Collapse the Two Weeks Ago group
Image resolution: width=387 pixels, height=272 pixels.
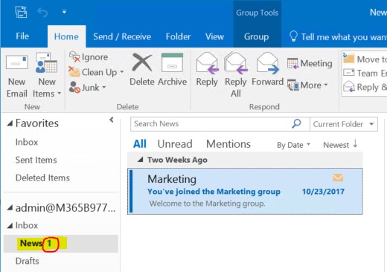click(140, 160)
